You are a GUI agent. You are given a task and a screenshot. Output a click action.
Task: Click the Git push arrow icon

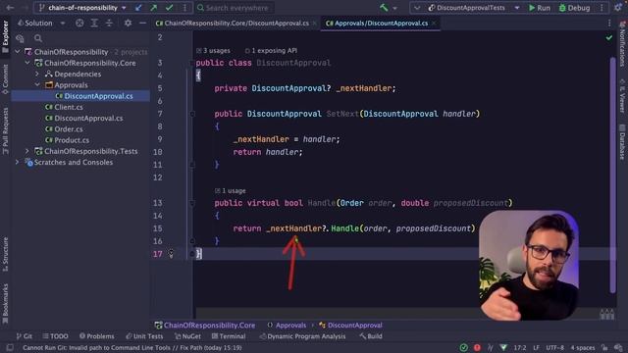154,8
